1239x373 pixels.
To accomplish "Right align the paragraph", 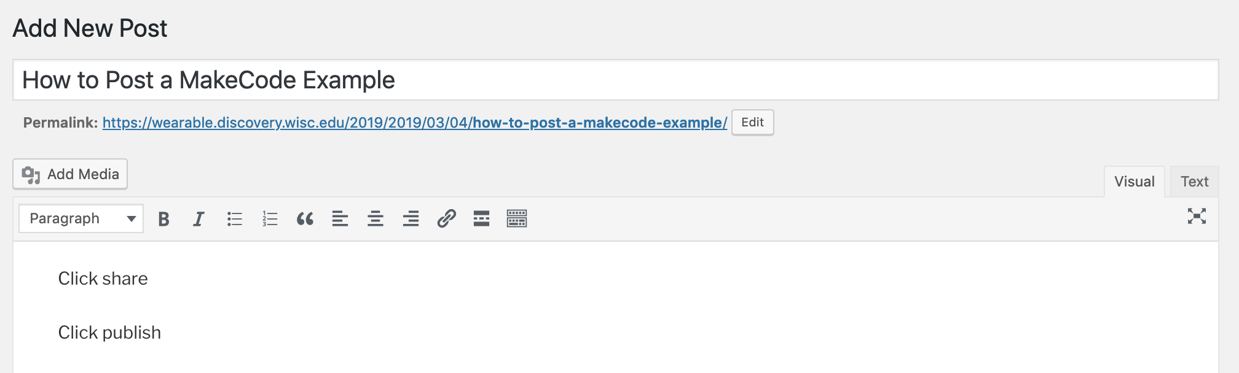I will click(411, 218).
